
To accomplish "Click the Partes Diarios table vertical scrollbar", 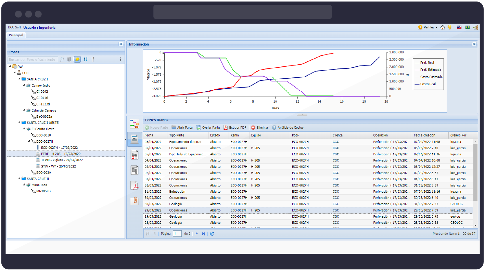I will (475, 172).
